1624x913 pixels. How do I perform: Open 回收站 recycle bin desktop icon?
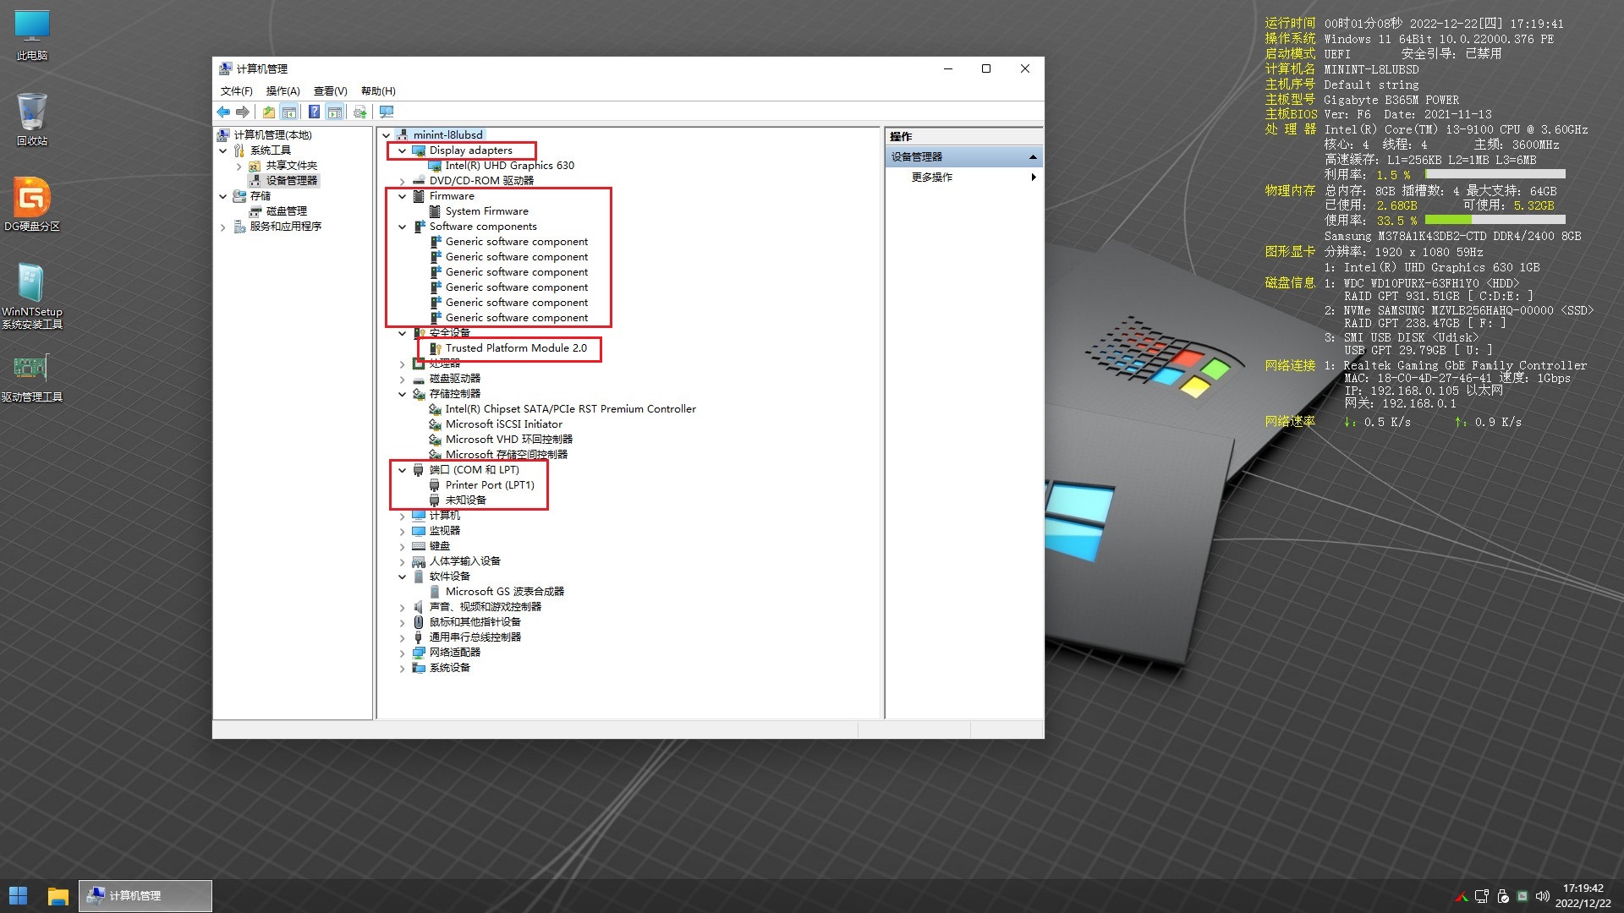click(32, 119)
